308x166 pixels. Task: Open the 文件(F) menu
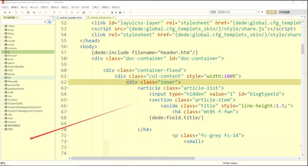(5, 7)
